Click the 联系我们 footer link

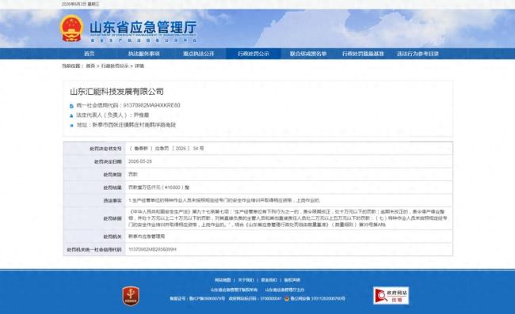[x=269, y=280]
